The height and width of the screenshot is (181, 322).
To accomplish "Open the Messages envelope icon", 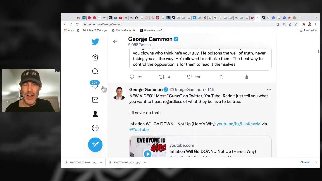I will tap(95, 100).
